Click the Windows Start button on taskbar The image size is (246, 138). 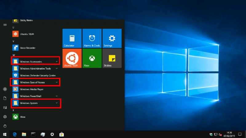(5, 134)
